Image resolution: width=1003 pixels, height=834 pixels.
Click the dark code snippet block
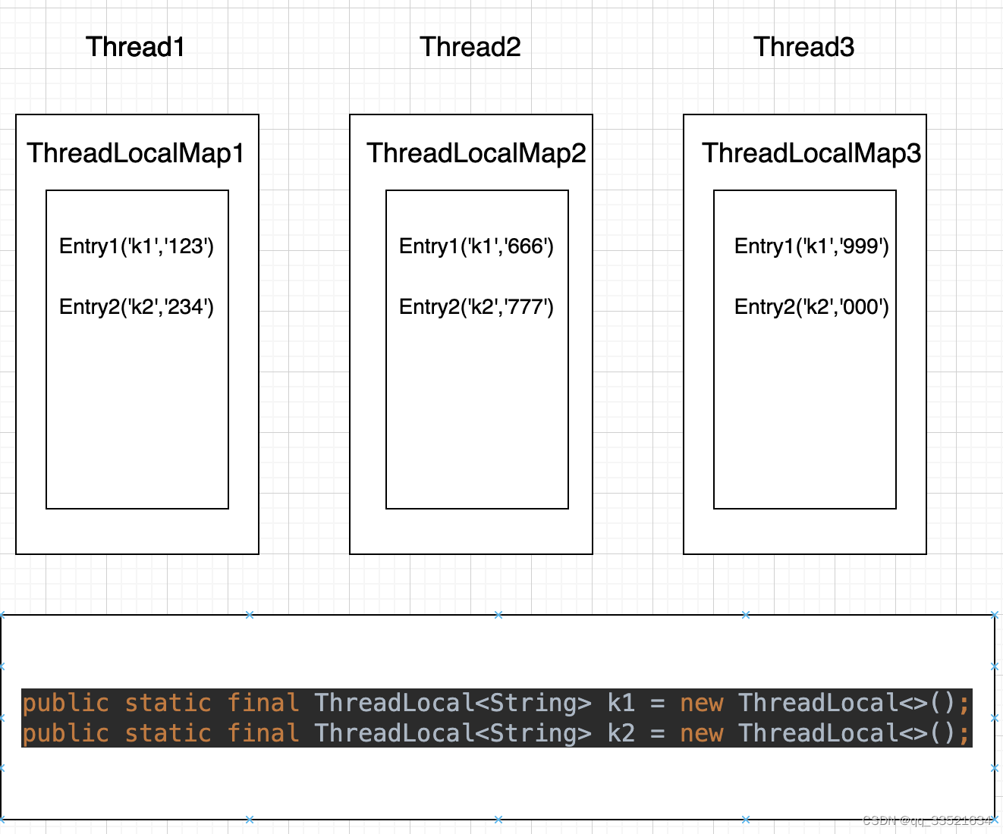coord(496,718)
